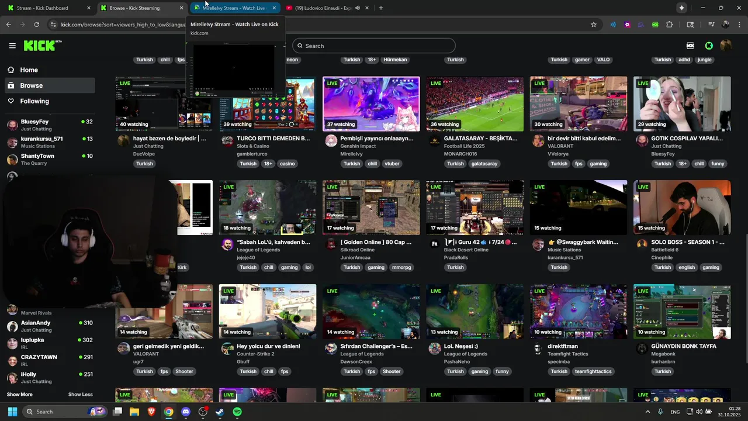Viewport: 748px width, 421px height.
Task: Open a new browser tab
Action: [381, 8]
